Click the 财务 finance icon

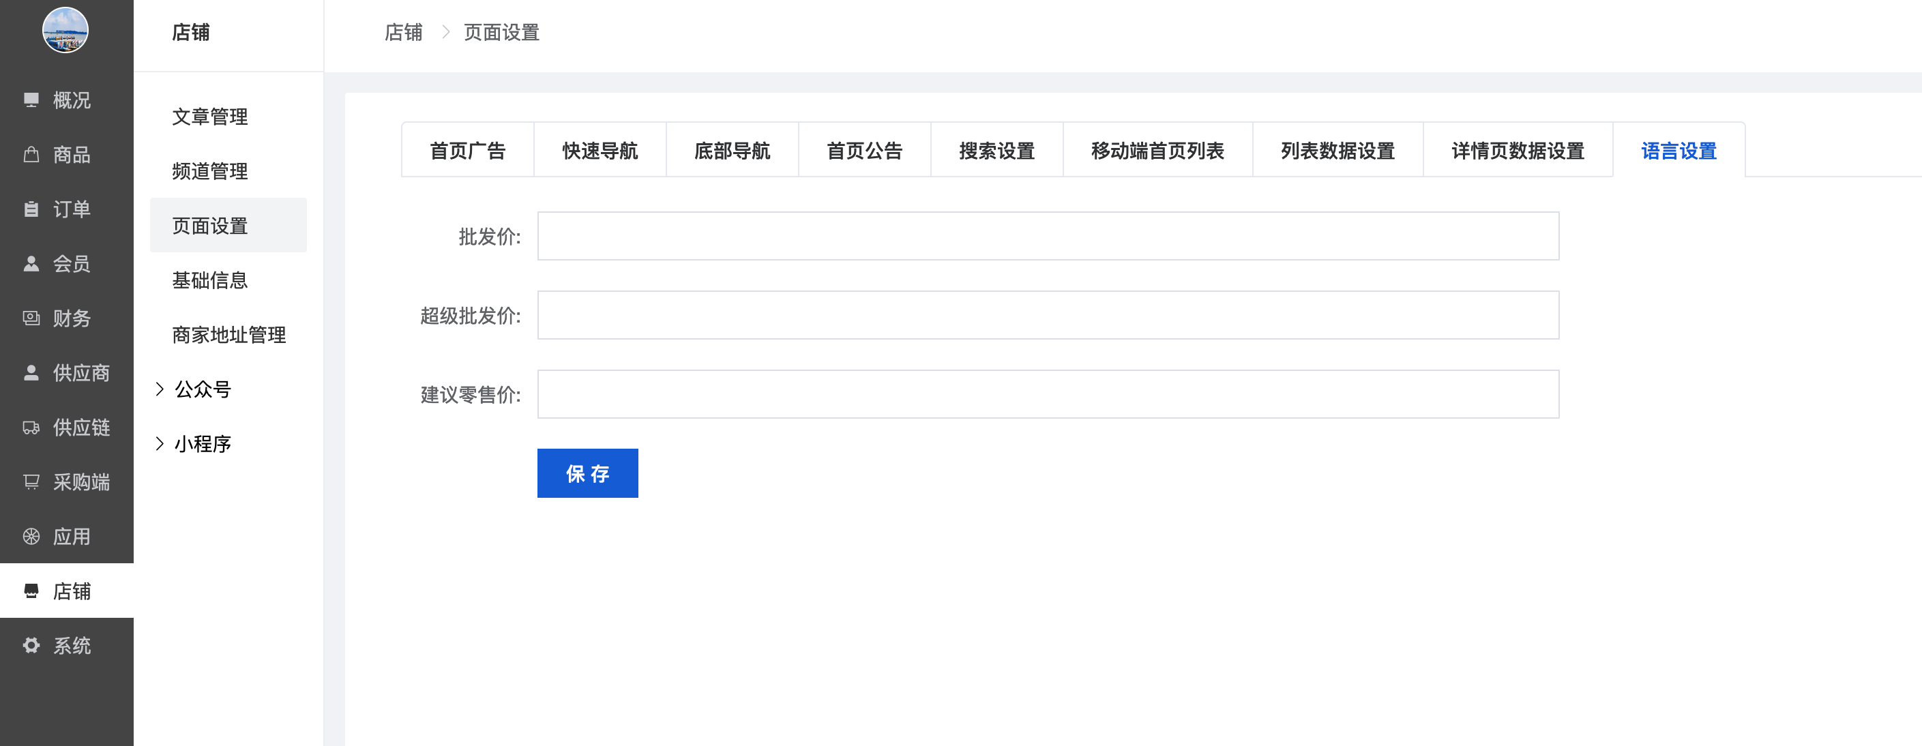pyautogui.click(x=31, y=318)
